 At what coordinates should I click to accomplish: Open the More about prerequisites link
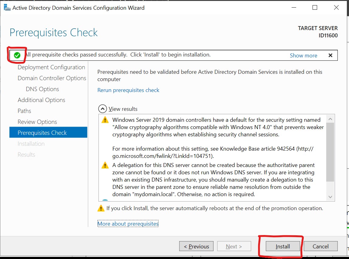(128, 223)
